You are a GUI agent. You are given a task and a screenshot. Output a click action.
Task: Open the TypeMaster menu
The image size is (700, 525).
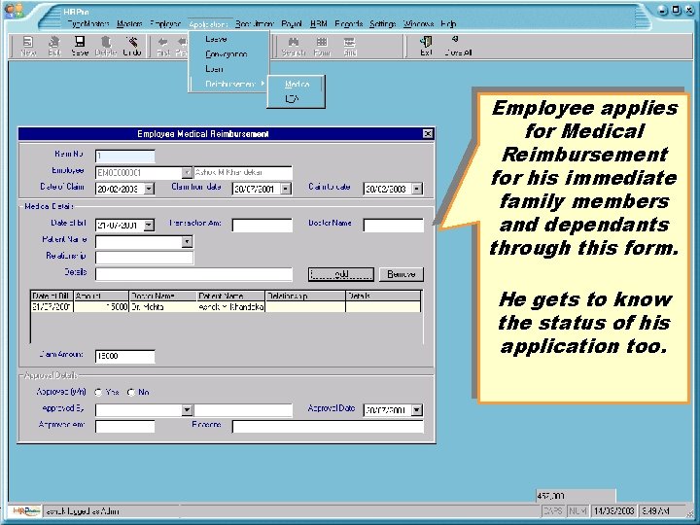(88, 23)
